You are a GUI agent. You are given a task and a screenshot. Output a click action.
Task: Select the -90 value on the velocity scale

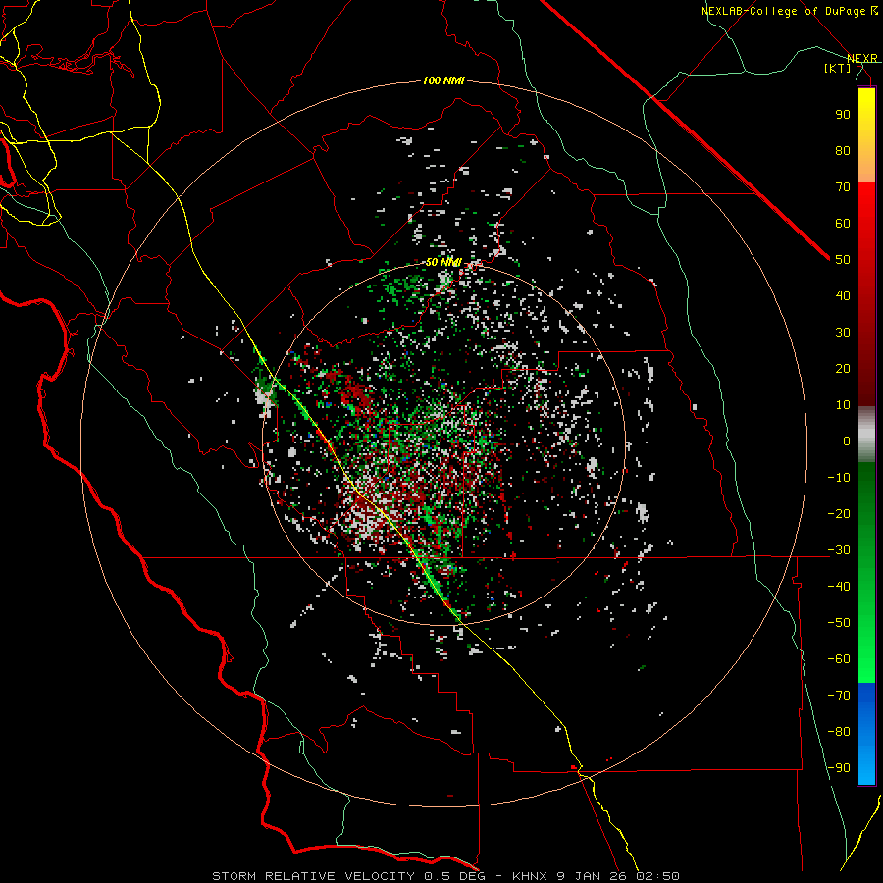(839, 768)
